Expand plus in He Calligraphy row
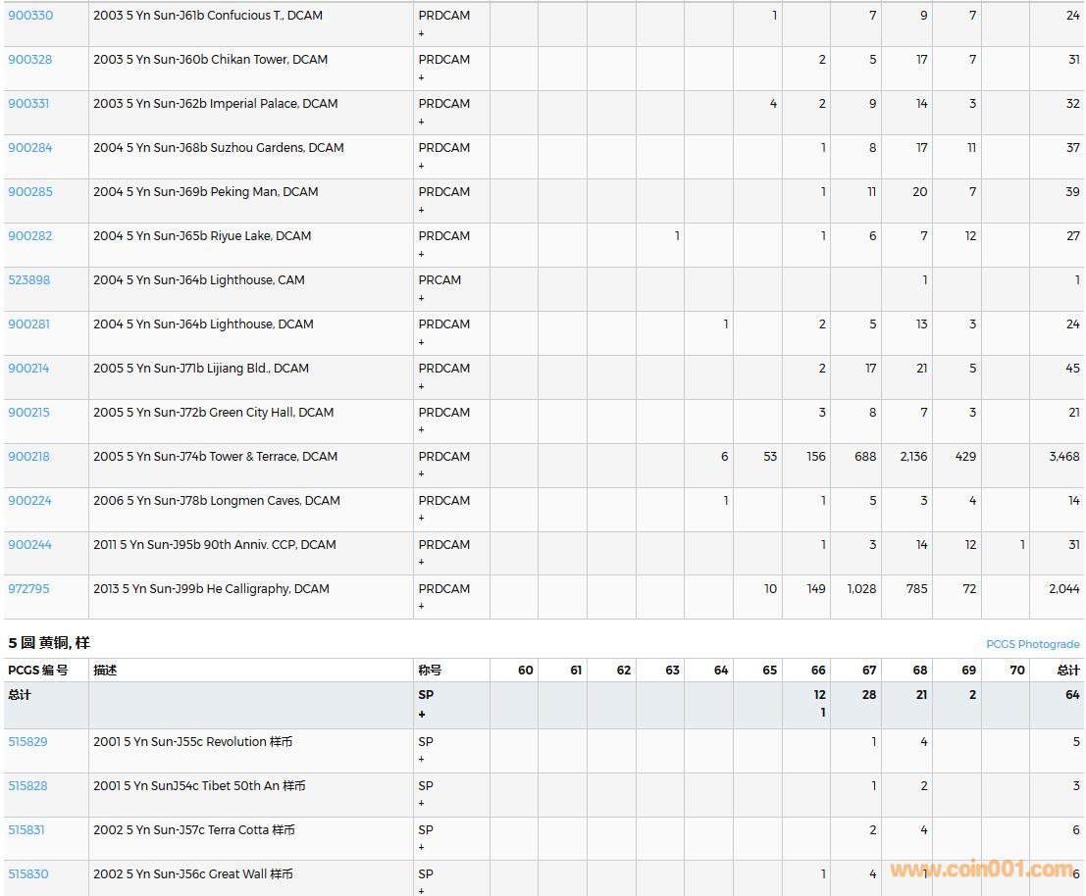Viewport: 1086px width, 896px height. (x=422, y=607)
